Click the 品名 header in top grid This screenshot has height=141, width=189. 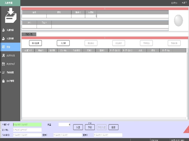[34, 12]
